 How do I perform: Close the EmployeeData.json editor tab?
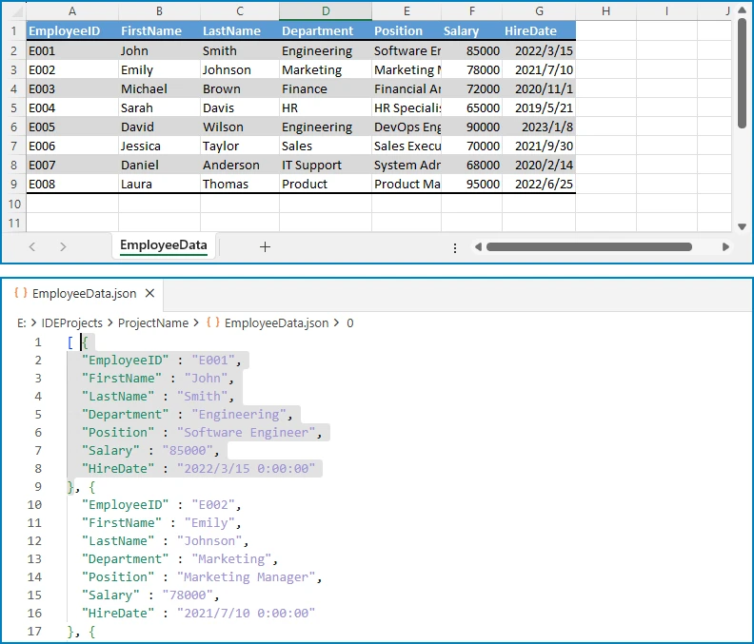click(150, 293)
